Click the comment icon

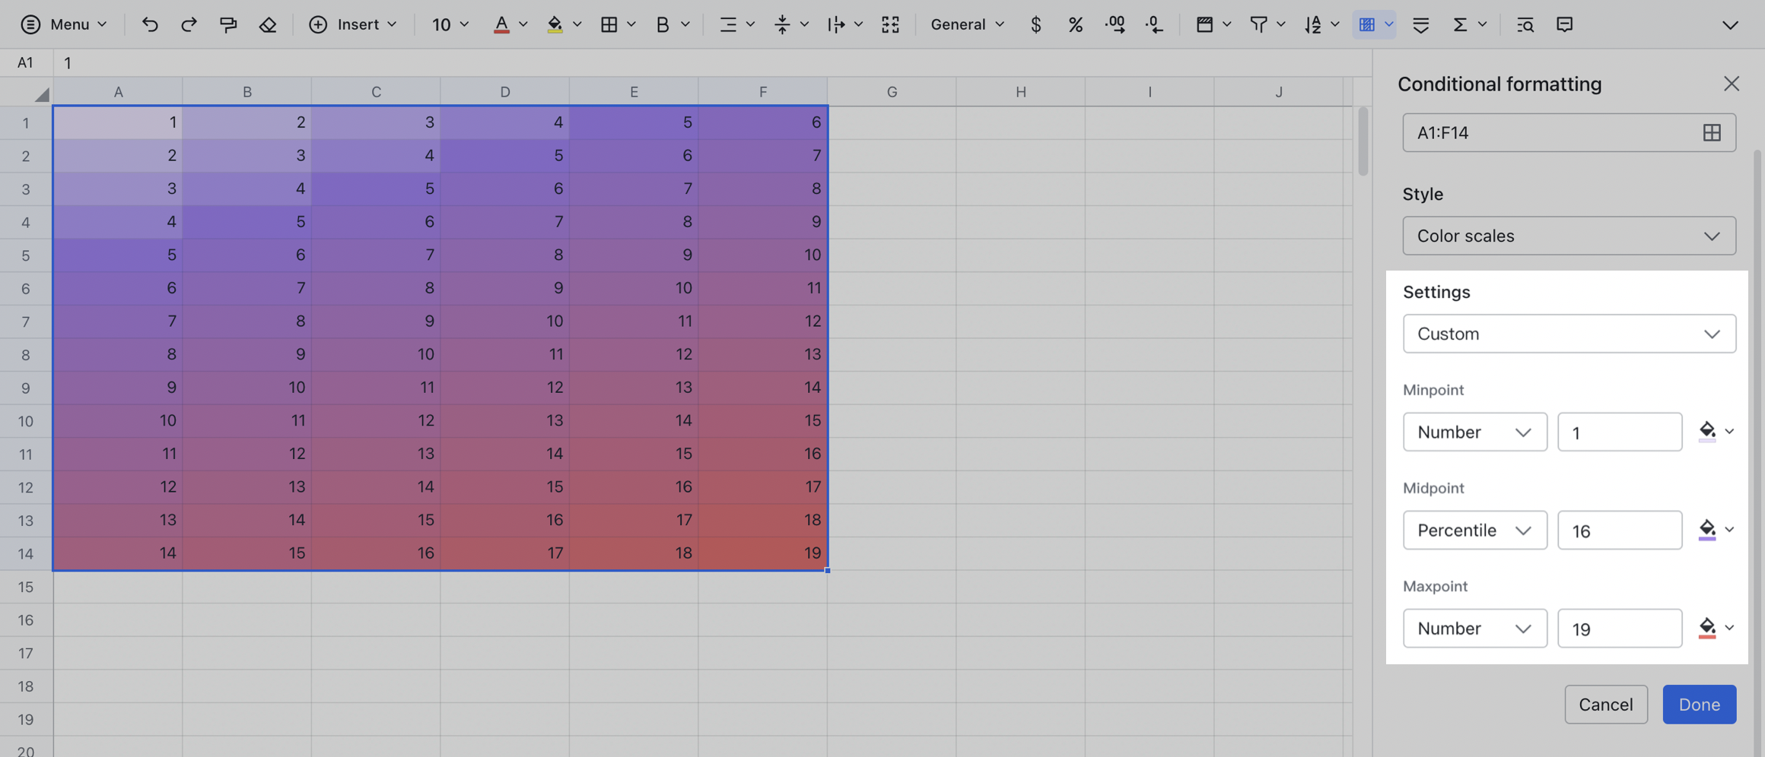coord(1565,24)
